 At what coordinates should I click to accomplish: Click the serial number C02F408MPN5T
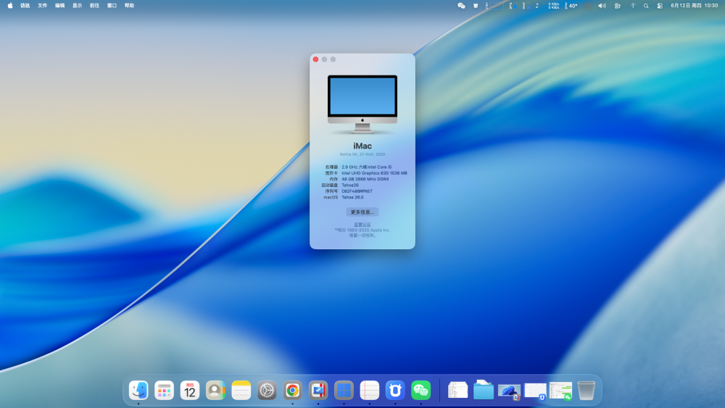pos(357,191)
